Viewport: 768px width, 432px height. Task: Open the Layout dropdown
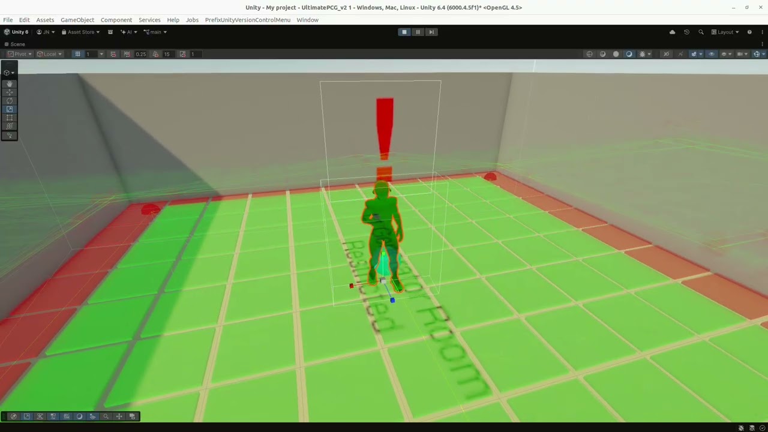(x=725, y=32)
